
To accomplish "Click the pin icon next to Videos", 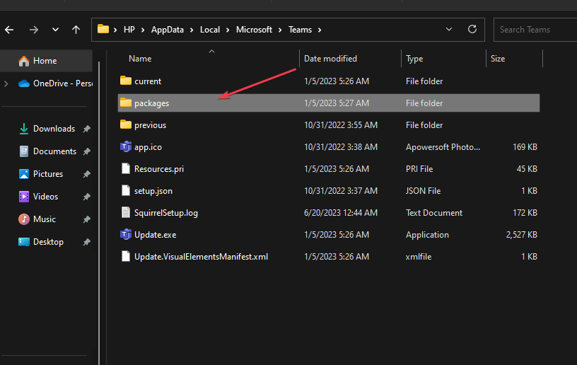I will tap(87, 197).
